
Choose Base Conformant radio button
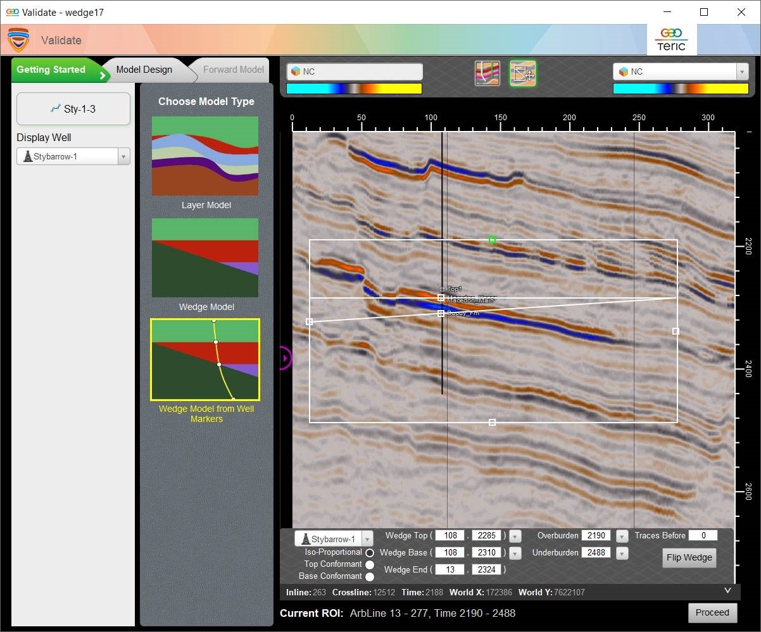tap(370, 576)
